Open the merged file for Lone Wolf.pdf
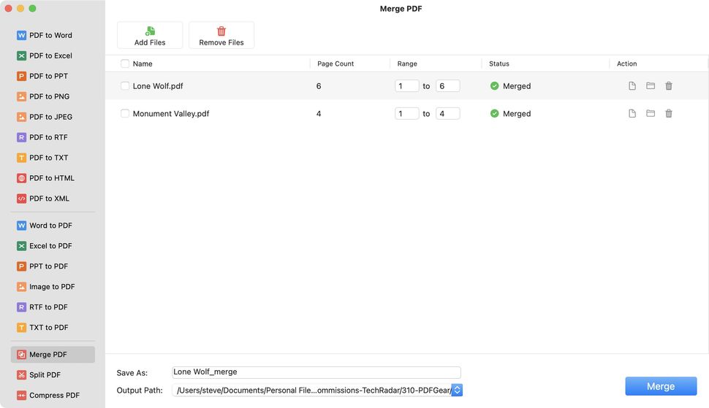Screen dimensions: 709x408 click(632, 86)
